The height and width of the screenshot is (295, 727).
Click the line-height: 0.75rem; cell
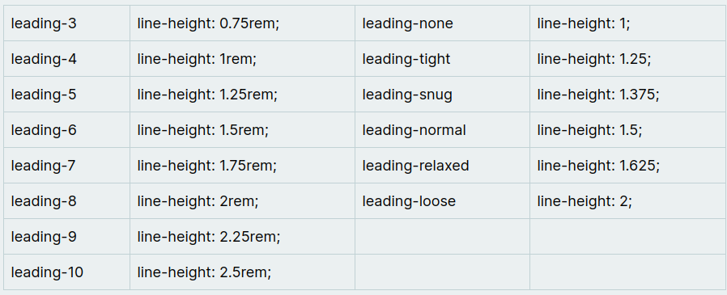pyautogui.click(x=243, y=23)
